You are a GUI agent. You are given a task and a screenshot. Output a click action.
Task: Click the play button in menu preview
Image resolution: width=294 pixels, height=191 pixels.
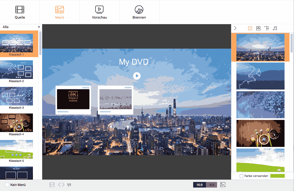coord(137,76)
